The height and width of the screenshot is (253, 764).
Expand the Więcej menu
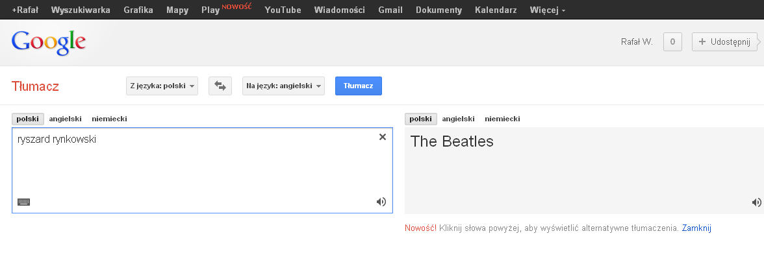(548, 10)
